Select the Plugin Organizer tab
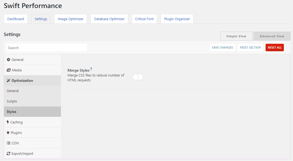The width and height of the screenshot is (293, 161). click(177, 19)
